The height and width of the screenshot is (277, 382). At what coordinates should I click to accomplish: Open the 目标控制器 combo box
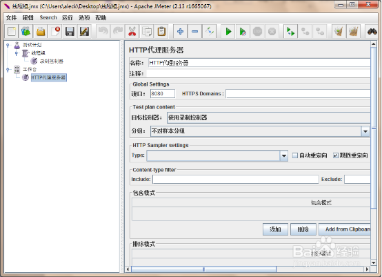(x=268, y=117)
